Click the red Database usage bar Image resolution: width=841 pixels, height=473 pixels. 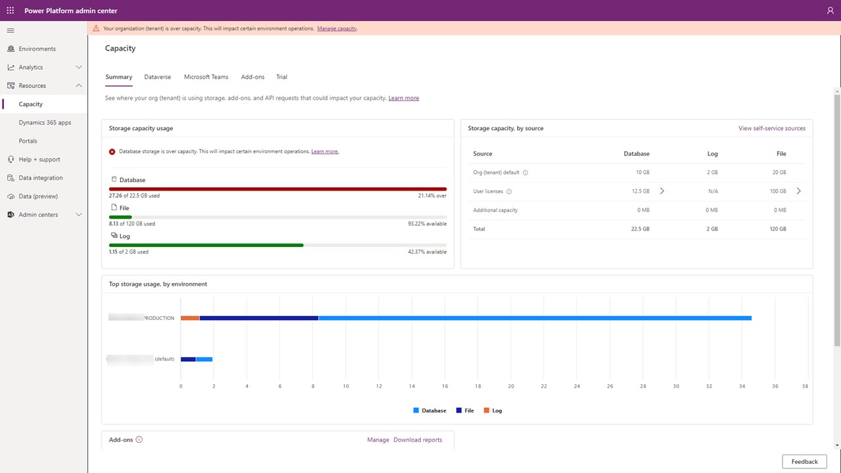click(x=278, y=189)
